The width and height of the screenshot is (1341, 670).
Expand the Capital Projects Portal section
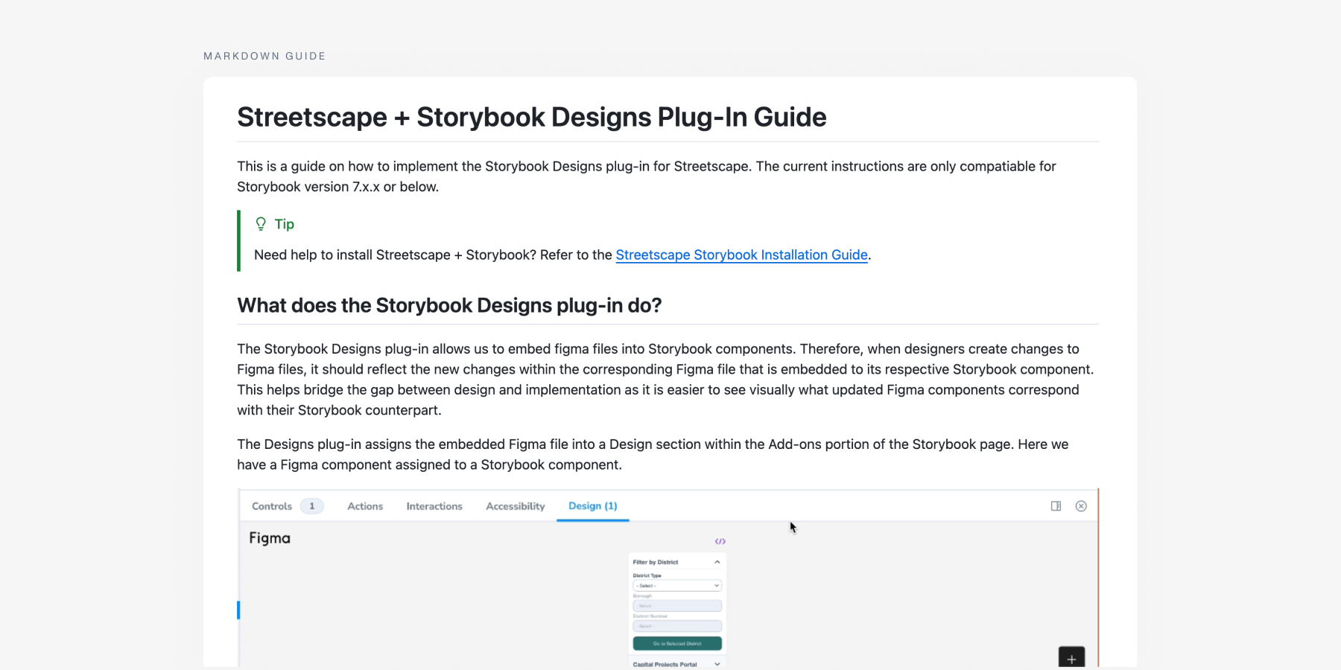click(x=717, y=664)
